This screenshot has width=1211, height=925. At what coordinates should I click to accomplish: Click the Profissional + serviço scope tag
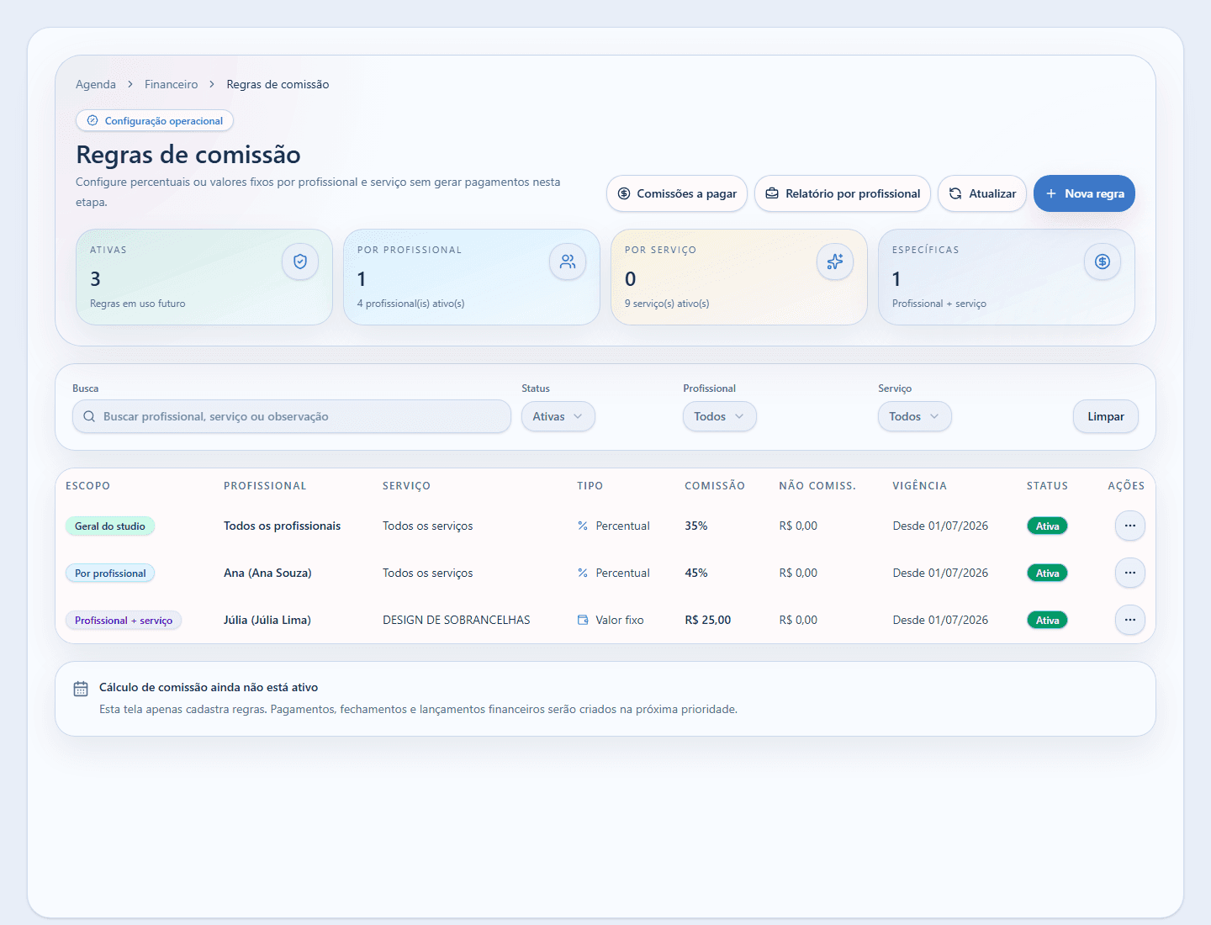point(124,621)
